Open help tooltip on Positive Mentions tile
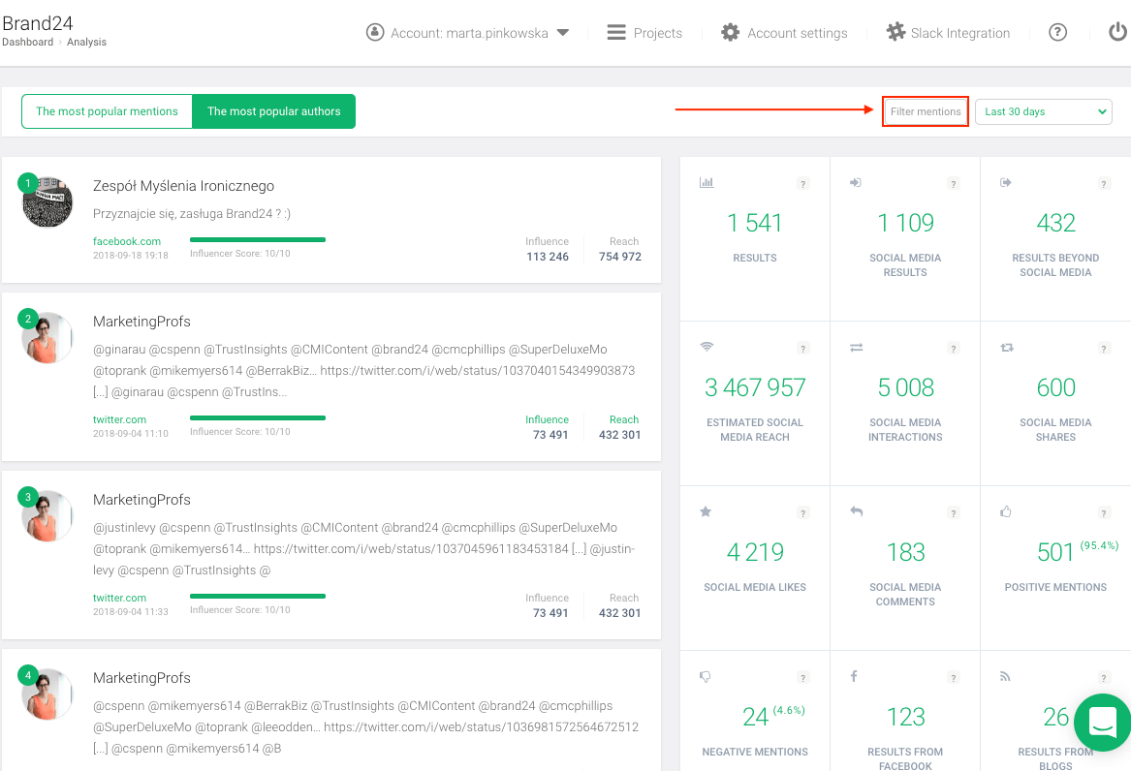Viewport: 1131px width, 771px height. (x=1104, y=513)
